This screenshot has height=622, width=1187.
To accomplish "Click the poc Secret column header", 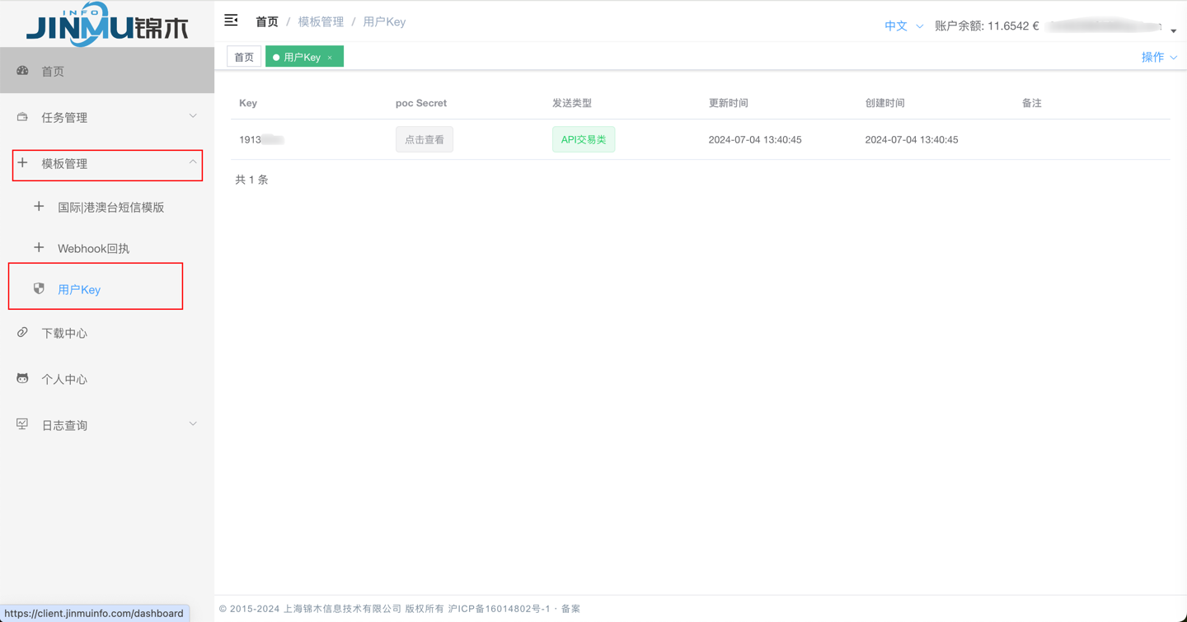I will pos(421,103).
